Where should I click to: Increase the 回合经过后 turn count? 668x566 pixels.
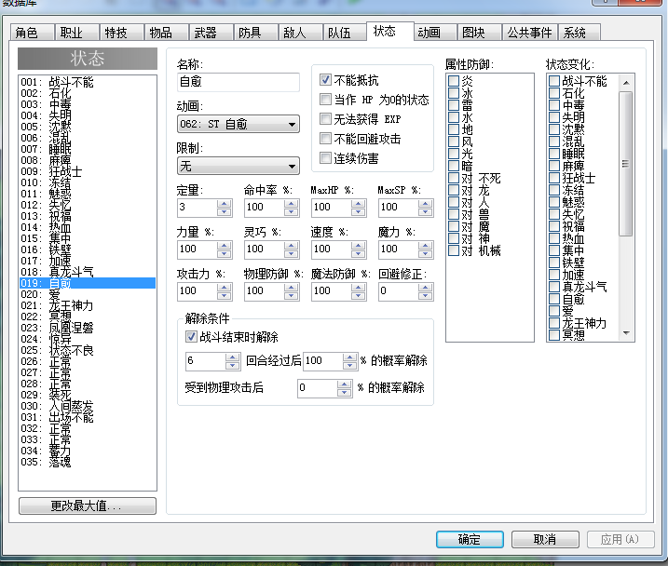click(x=232, y=357)
